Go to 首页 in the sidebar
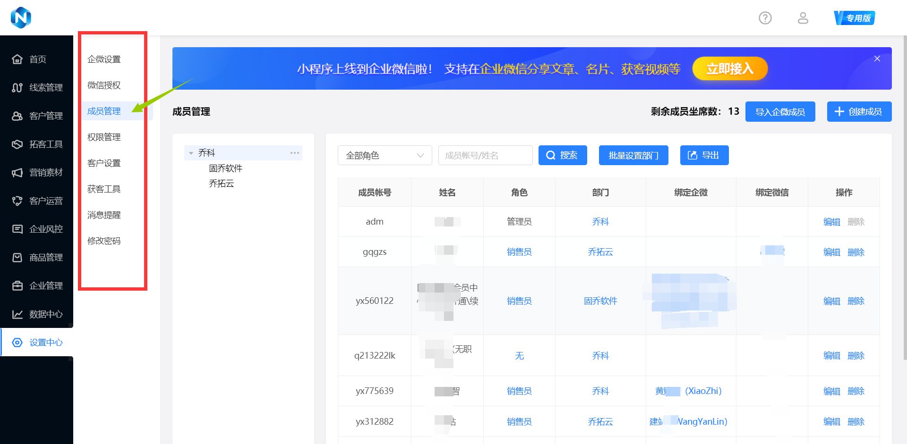 37,59
